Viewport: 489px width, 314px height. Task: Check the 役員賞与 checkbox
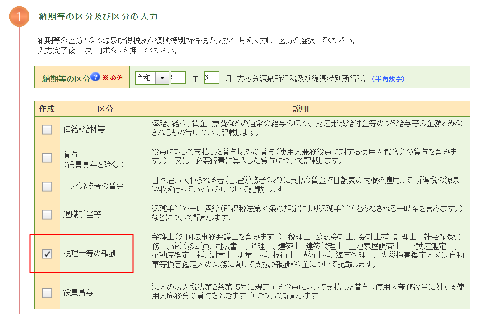[47, 293]
